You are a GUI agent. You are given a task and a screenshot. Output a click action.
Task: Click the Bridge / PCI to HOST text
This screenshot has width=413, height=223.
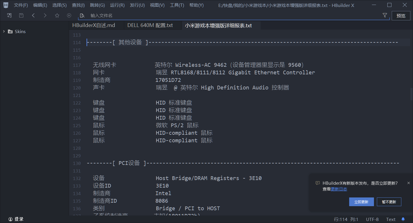click(188, 208)
